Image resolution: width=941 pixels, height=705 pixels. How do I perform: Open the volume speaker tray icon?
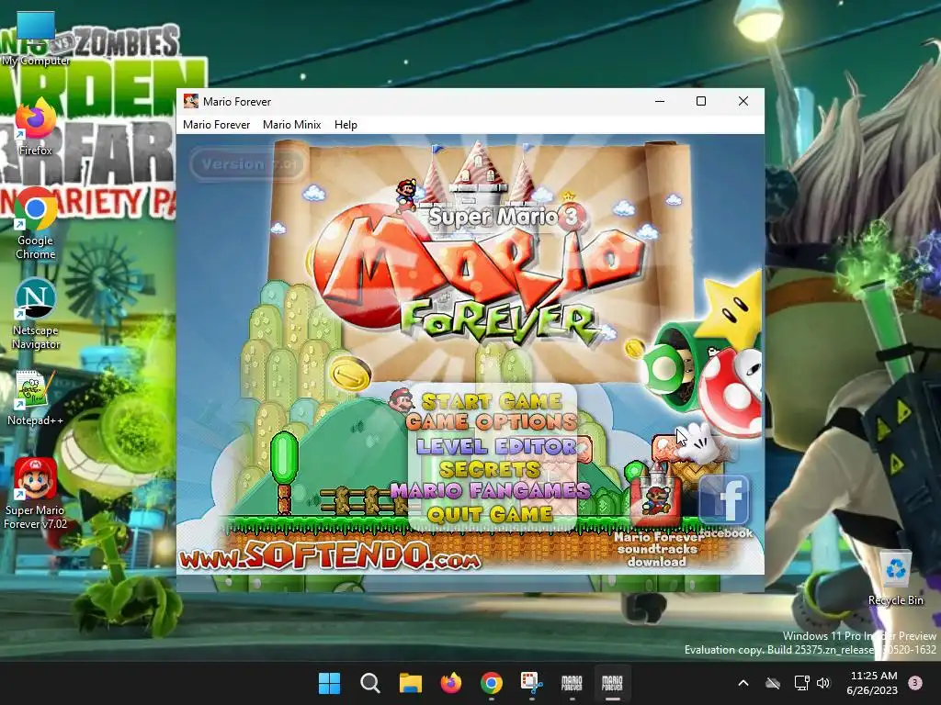[823, 683]
